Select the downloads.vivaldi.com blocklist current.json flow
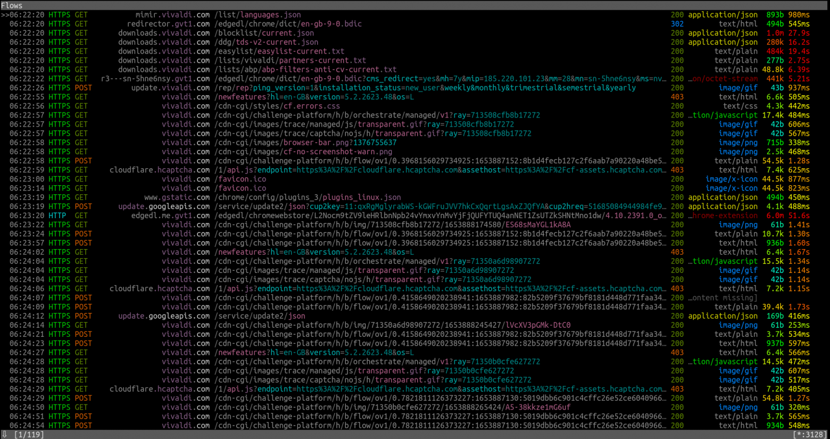Screen dimensions: 830x439 pyautogui.click(x=415, y=33)
